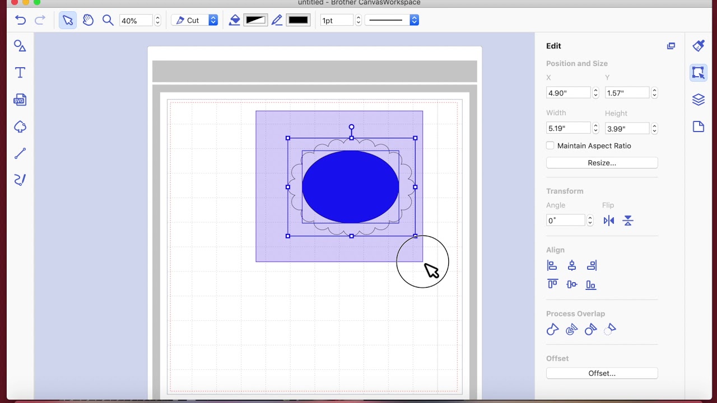The height and width of the screenshot is (403, 717).
Task: Apply Subtract process overlap
Action: click(590, 330)
